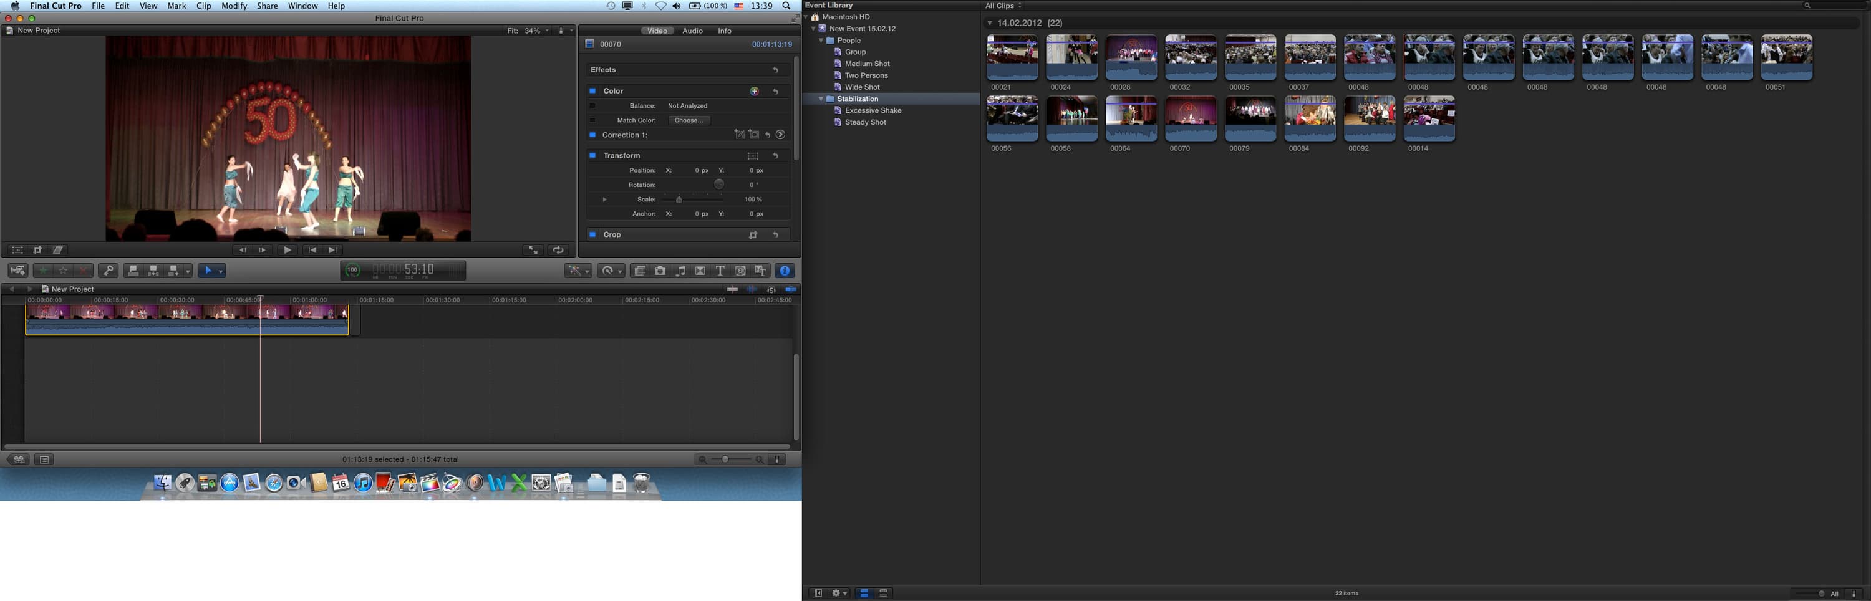Expand the Scale parameter disclosure triangle
1871x601 pixels.
(x=604, y=200)
